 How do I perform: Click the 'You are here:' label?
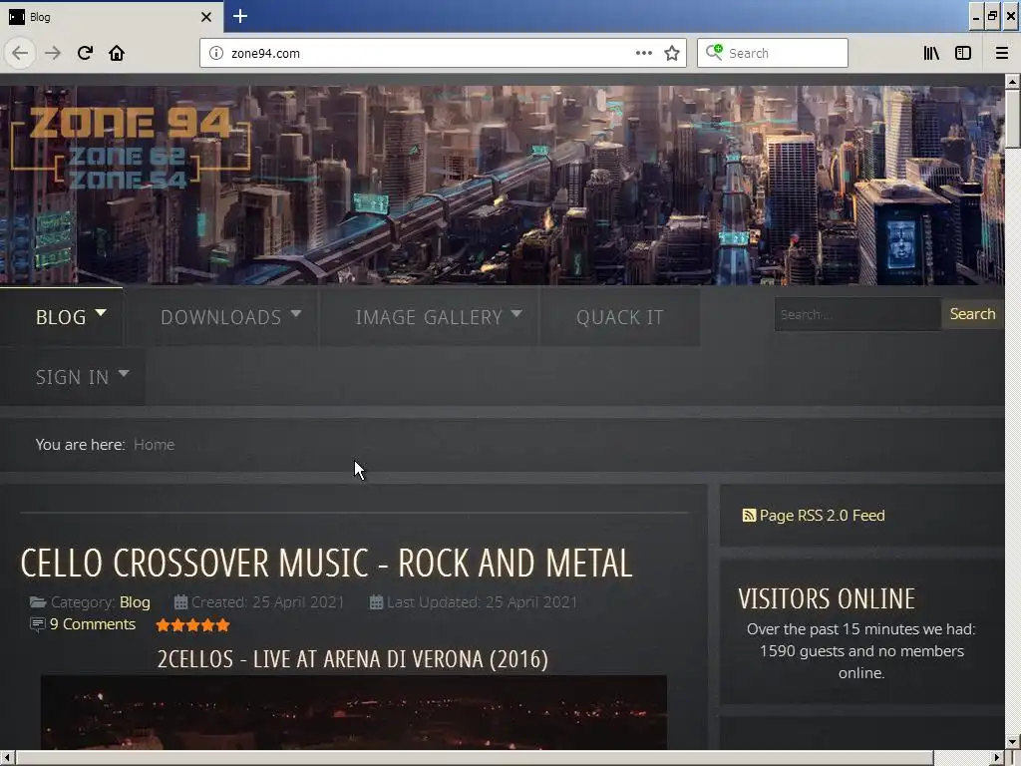tap(80, 444)
